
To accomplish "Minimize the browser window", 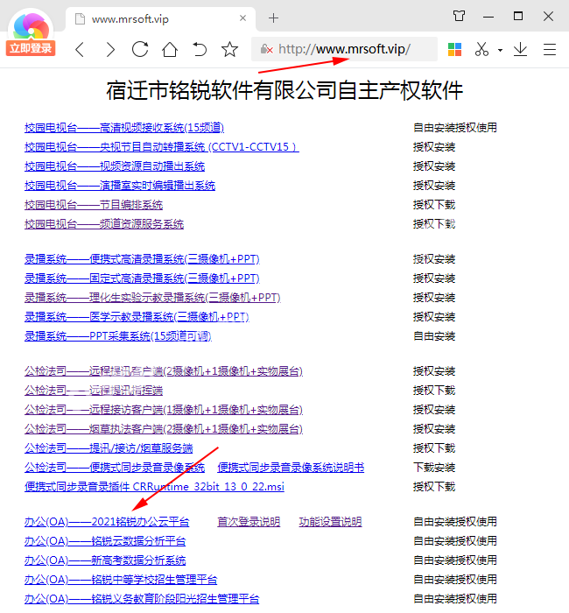I will [488, 17].
